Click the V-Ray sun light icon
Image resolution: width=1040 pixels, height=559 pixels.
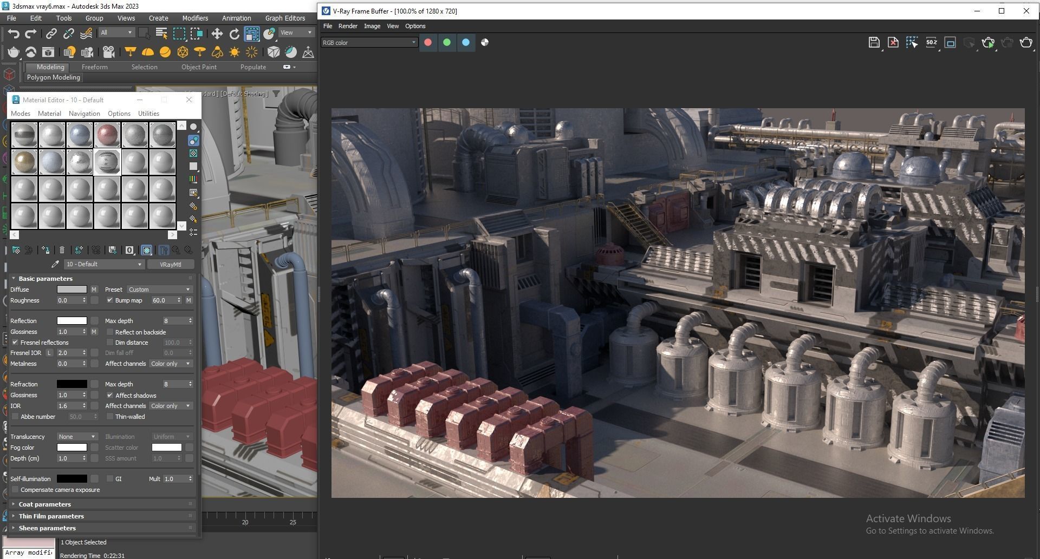click(235, 52)
